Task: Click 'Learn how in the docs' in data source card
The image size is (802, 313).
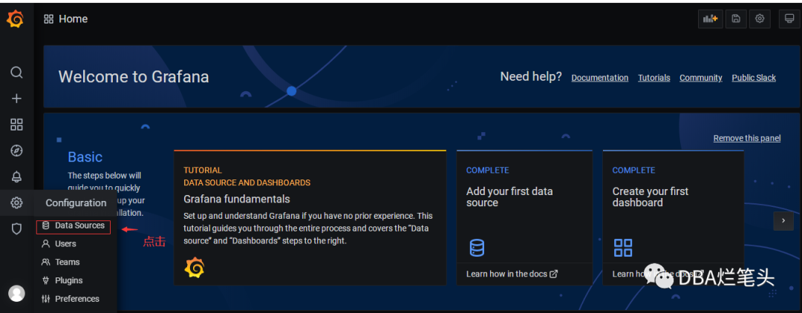Action: (506, 274)
